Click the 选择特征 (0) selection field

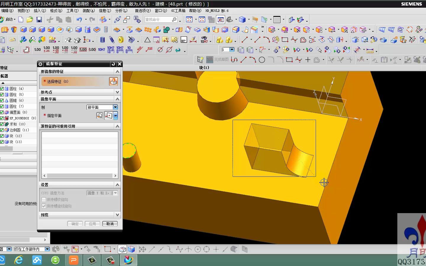(x=75, y=82)
